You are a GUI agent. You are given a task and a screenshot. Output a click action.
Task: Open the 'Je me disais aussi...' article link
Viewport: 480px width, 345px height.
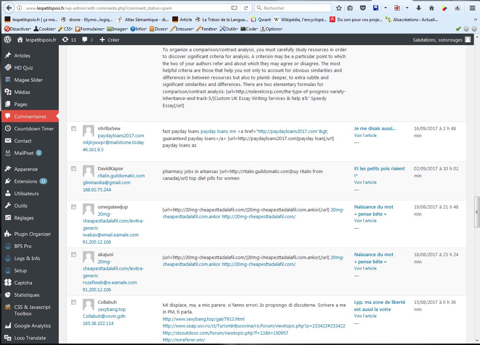click(375, 128)
